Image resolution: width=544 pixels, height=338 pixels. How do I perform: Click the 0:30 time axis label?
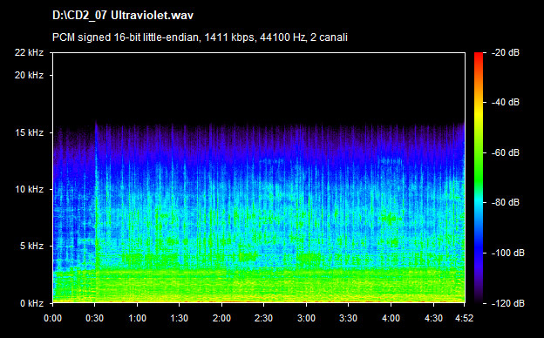coord(95,318)
